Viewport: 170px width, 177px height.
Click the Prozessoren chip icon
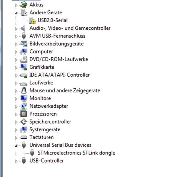24,114
